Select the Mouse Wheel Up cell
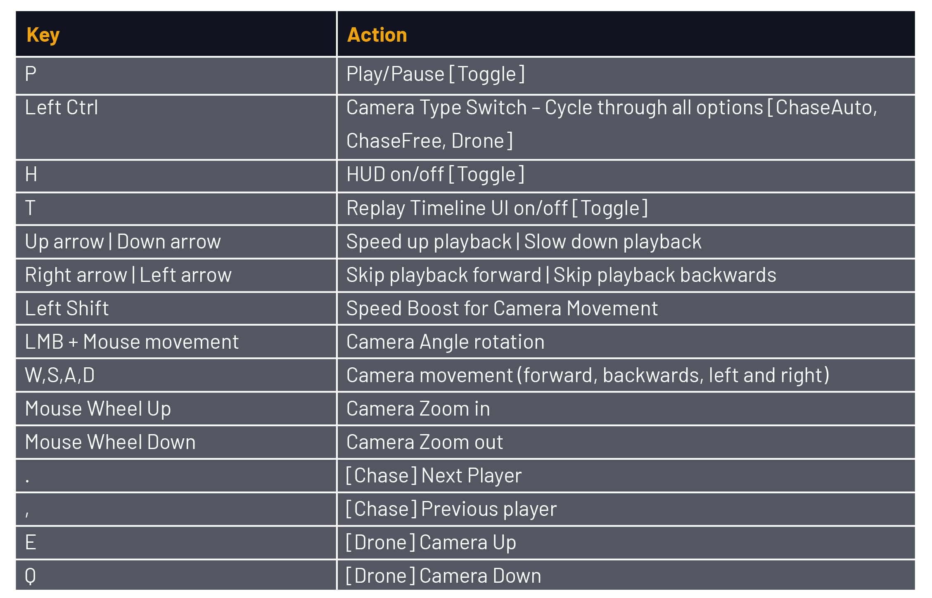932x598 pixels. click(x=176, y=409)
